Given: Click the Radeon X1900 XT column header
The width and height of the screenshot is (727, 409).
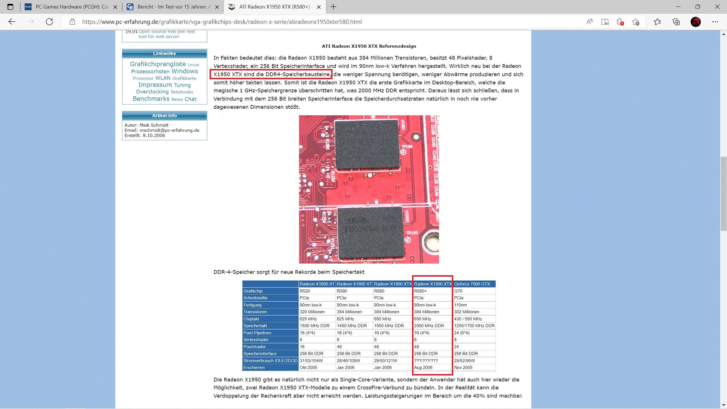Looking at the screenshot, I should click(354, 284).
